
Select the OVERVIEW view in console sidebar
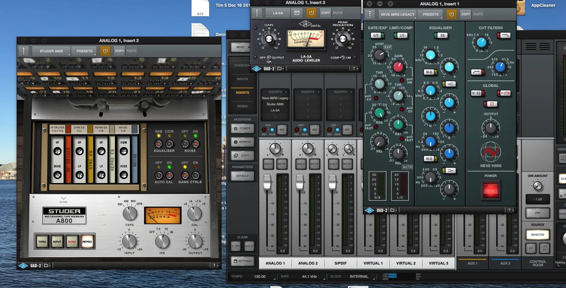(243, 65)
